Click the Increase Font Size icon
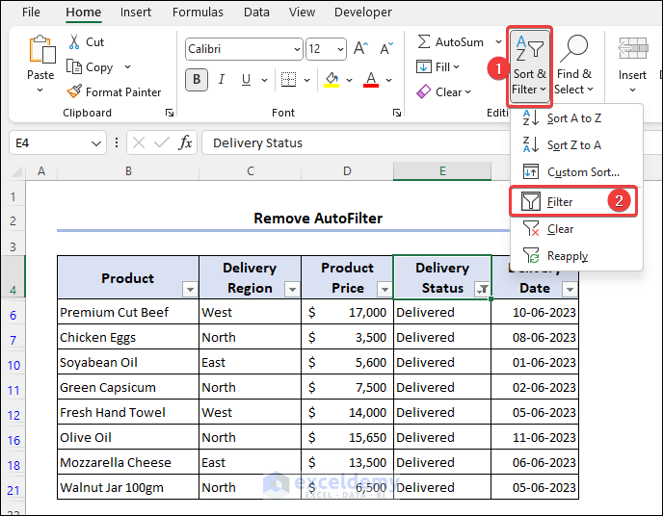663x516 pixels. pyautogui.click(x=360, y=48)
